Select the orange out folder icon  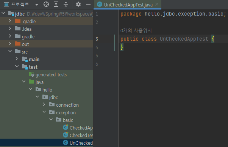18,44
